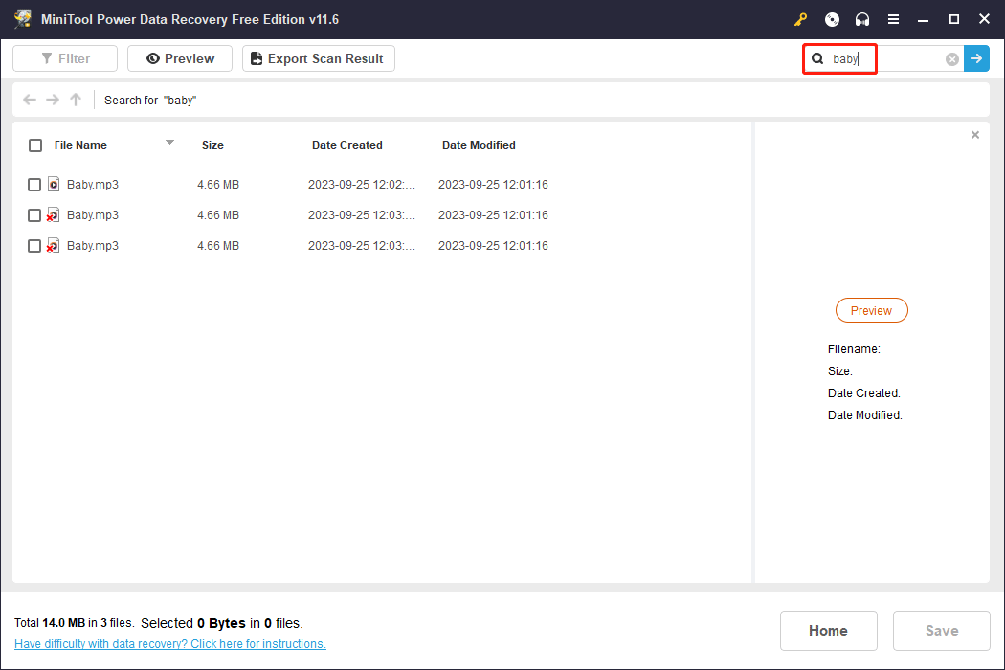This screenshot has width=1005, height=670.
Task: Close the preview side panel
Action: pyautogui.click(x=975, y=135)
